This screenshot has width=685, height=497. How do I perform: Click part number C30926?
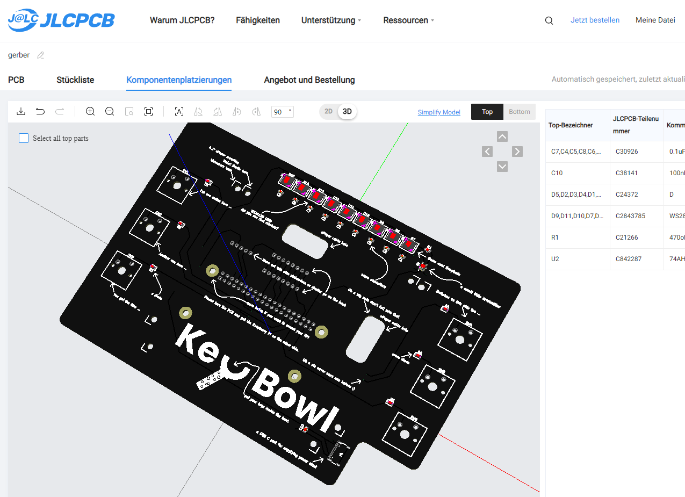click(x=627, y=152)
